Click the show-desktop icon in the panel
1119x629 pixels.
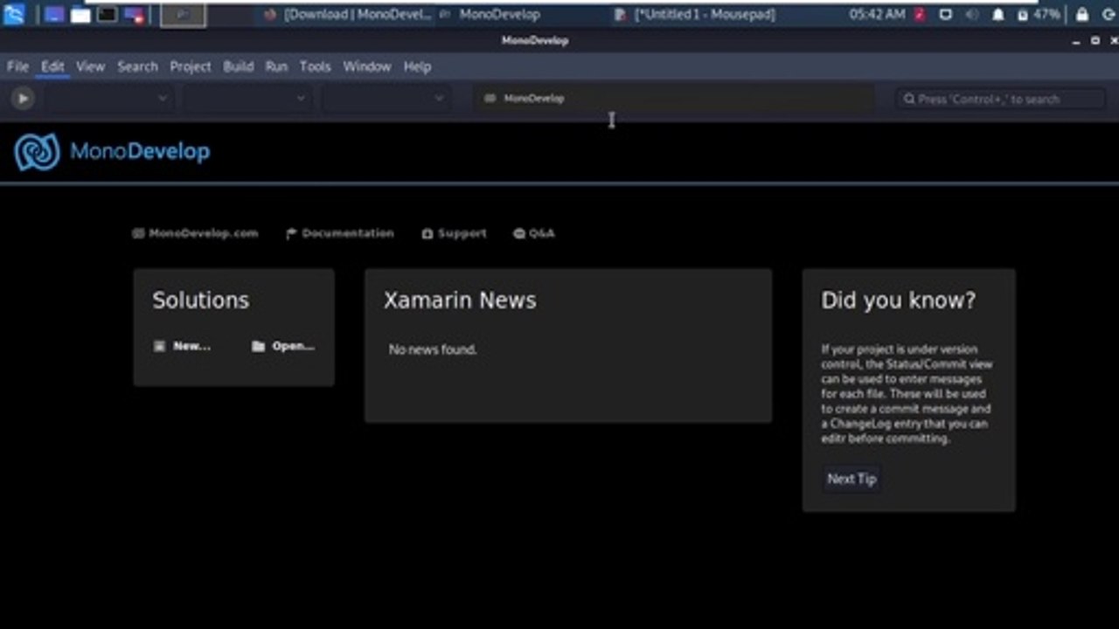[54, 14]
